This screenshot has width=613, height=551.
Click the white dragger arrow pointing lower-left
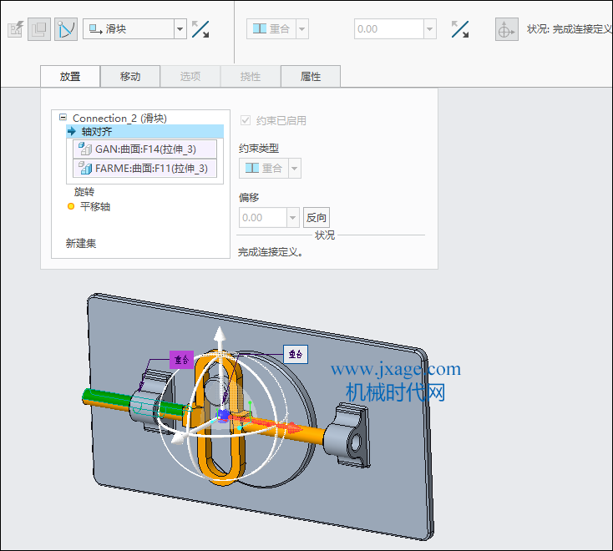pyautogui.click(x=179, y=440)
